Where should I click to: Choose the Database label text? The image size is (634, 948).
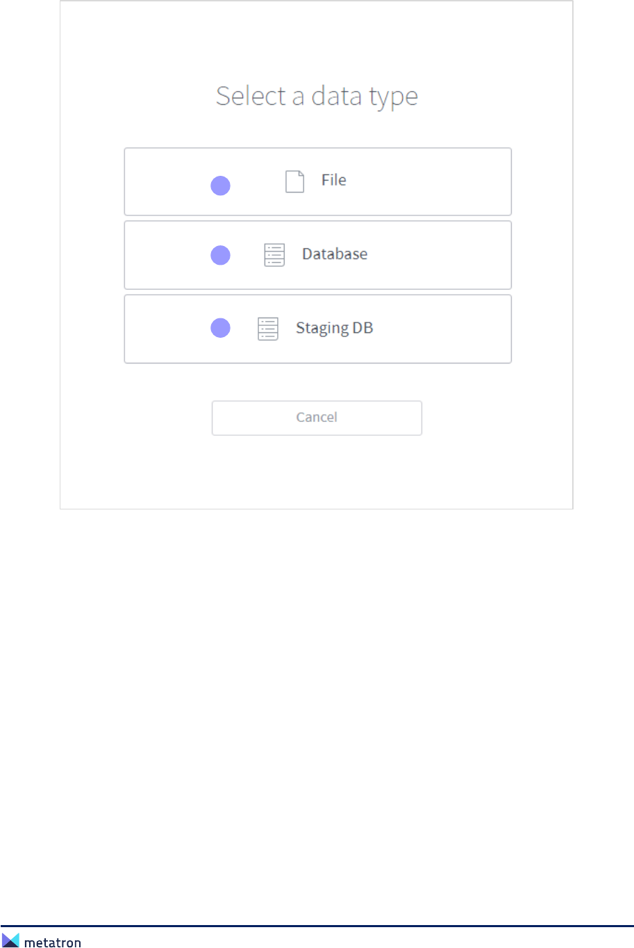tap(335, 254)
